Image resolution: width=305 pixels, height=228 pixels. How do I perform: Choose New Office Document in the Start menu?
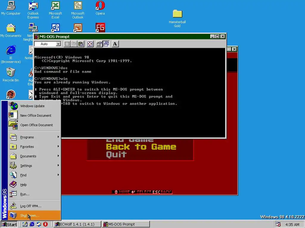(x=35, y=115)
